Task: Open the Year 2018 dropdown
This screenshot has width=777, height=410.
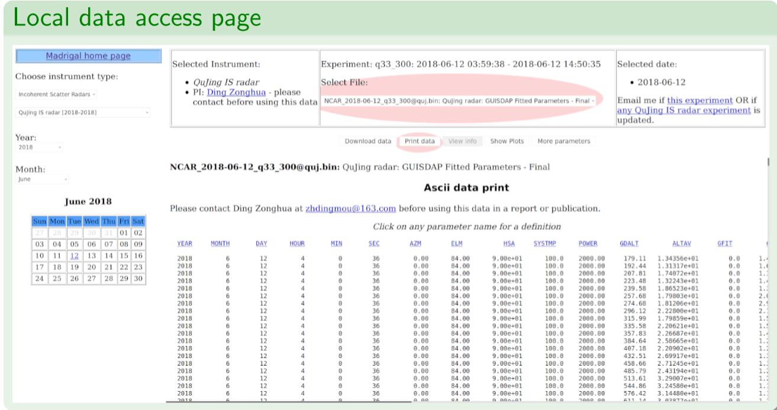Action: (39, 147)
